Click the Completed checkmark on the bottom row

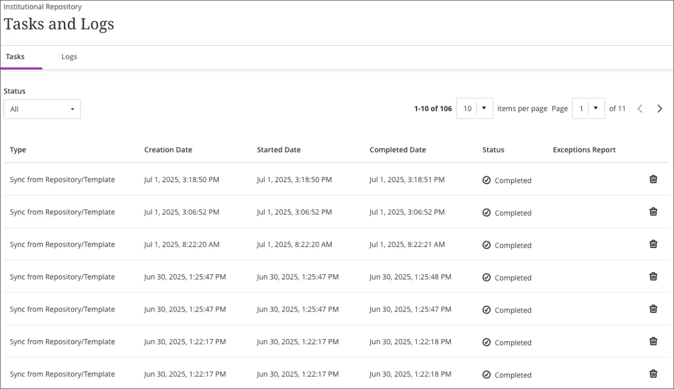pos(487,374)
